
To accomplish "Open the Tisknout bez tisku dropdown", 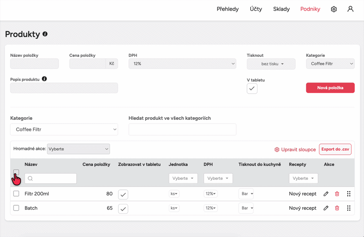I will point(271,64).
